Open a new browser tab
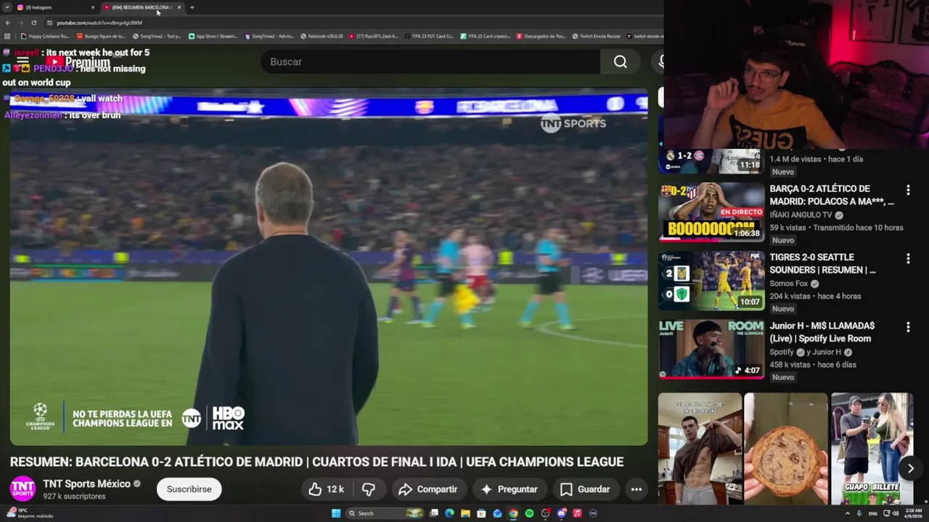929x522 pixels. (192, 7)
